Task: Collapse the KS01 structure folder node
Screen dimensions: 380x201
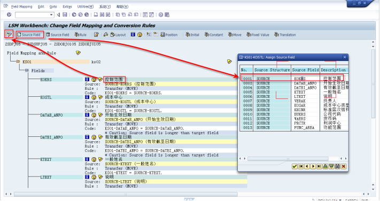Action: pos(18,61)
